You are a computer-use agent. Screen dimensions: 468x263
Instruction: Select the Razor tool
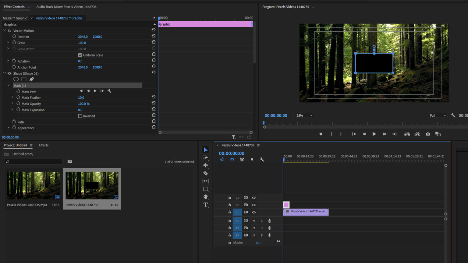point(206,173)
